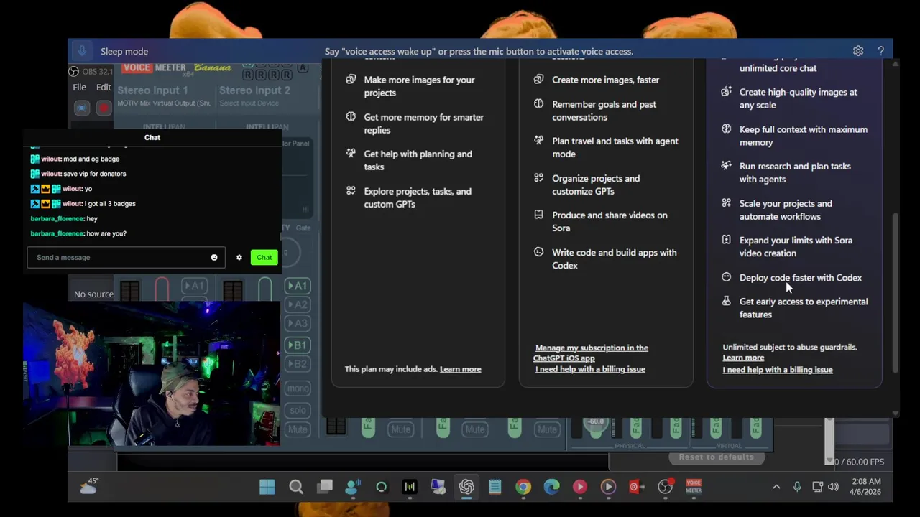Image resolution: width=920 pixels, height=517 pixels.
Task: Click icon beside 'Create more images, faster'
Action: coord(538,79)
